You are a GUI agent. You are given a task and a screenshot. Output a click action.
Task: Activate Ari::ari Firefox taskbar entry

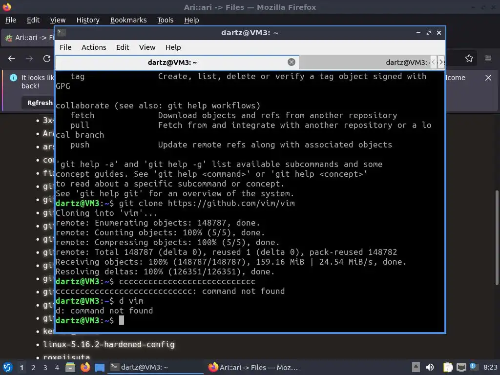(x=253, y=367)
